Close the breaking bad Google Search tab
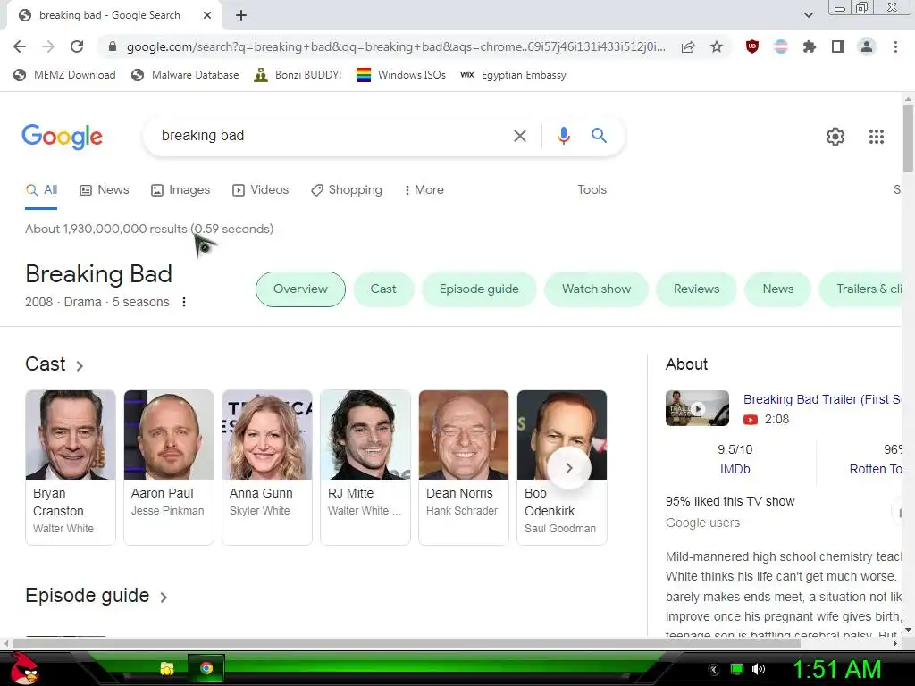This screenshot has height=686, width=915. 207,15
